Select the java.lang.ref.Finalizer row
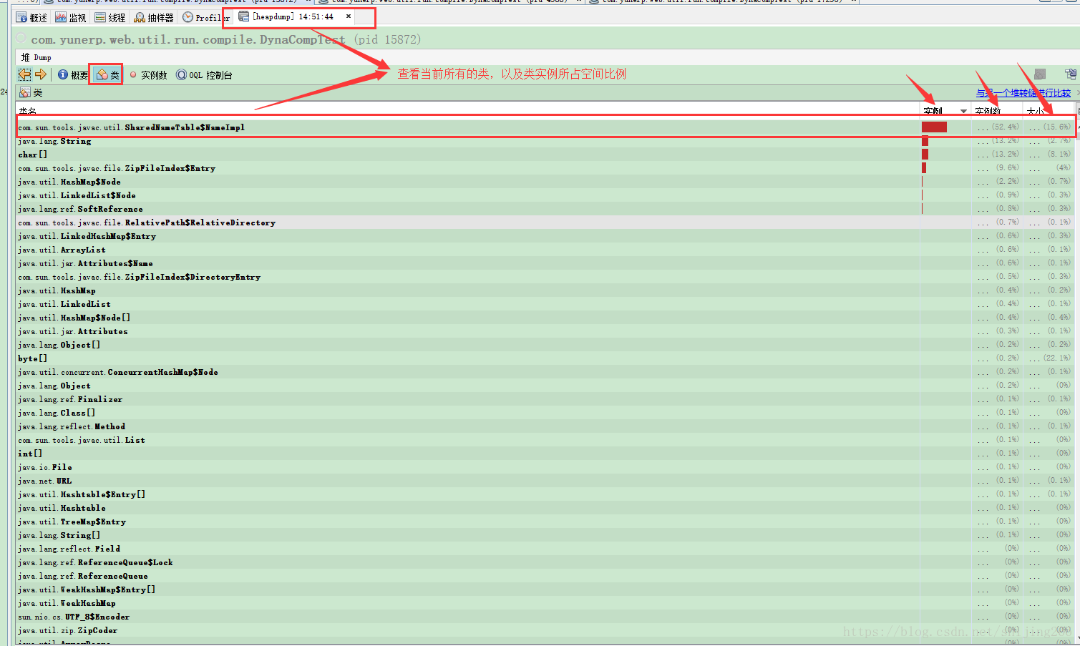This screenshot has width=1080, height=646. [x=546, y=399]
